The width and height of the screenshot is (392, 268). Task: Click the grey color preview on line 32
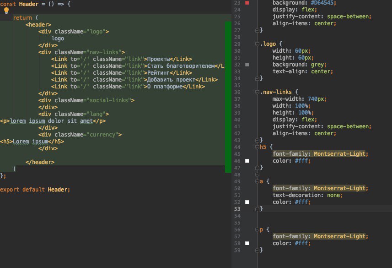[247, 65]
